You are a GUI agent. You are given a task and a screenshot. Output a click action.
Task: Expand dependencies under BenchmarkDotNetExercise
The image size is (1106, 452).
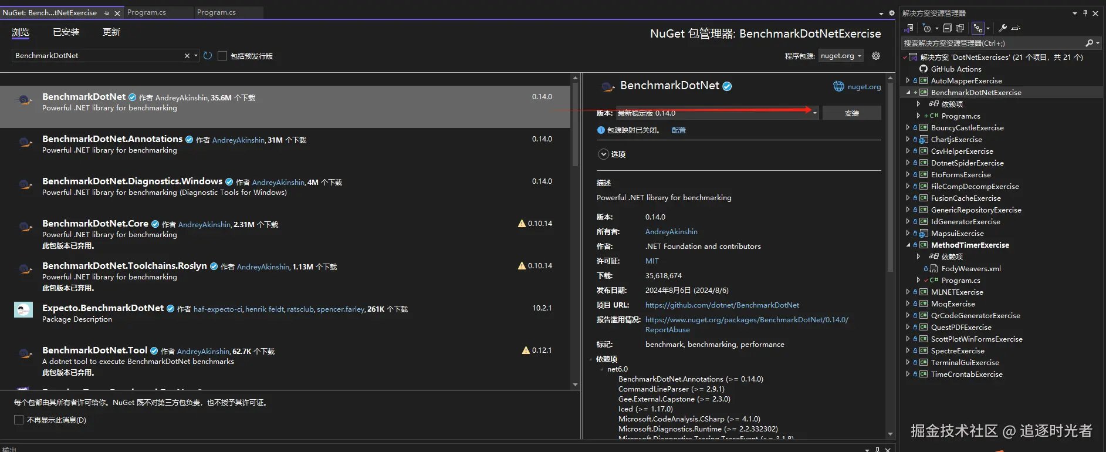pos(919,104)
